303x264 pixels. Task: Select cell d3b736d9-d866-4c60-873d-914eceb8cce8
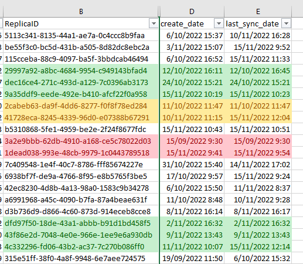(81, 211)
